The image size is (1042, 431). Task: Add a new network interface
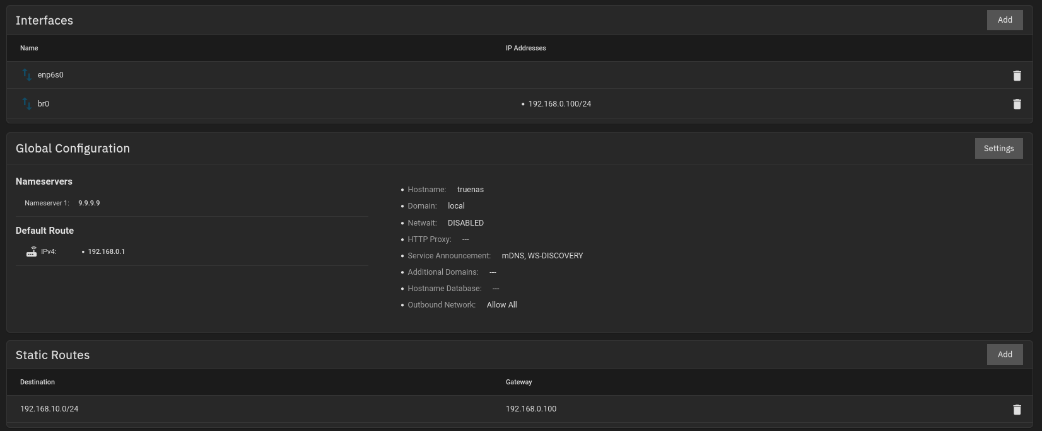1005,20
